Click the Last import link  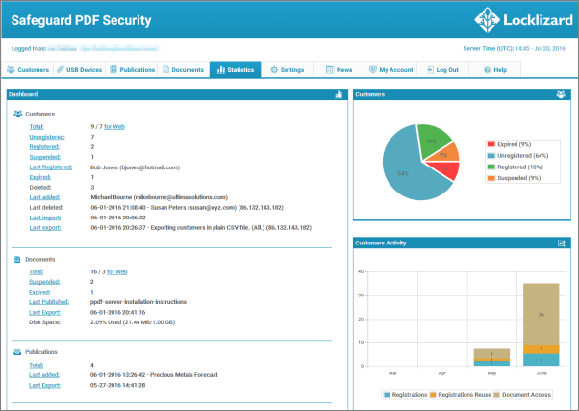pyautogui.click(x=45, y=218)
